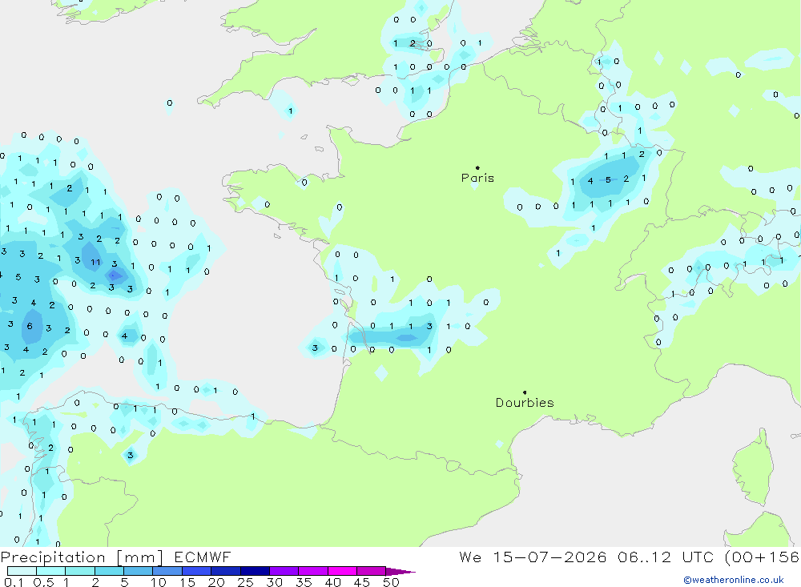Open the weatheronline.co.uk copyright link
Image resolution: width=801 pixels, height=587 pixels.
coord(734,579)
